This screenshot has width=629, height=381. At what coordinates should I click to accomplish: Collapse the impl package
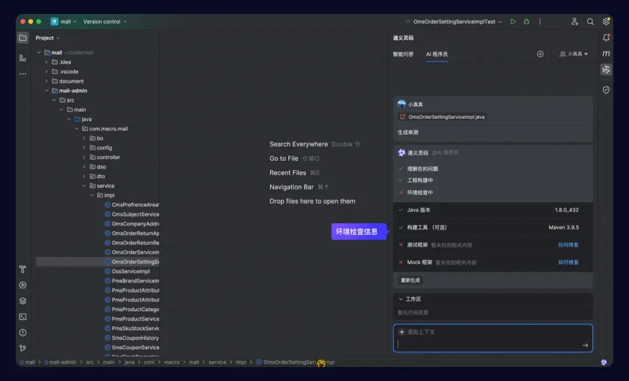pos(92,195)
